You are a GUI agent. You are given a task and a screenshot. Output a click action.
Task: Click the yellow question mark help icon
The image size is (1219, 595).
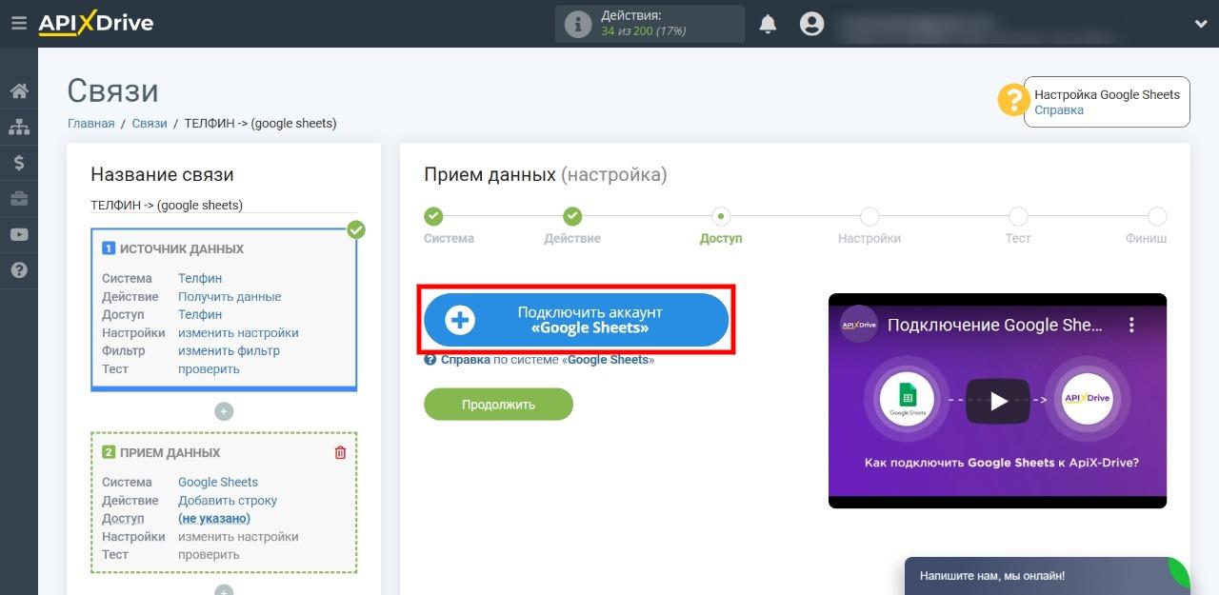(x=1012, y=100)
